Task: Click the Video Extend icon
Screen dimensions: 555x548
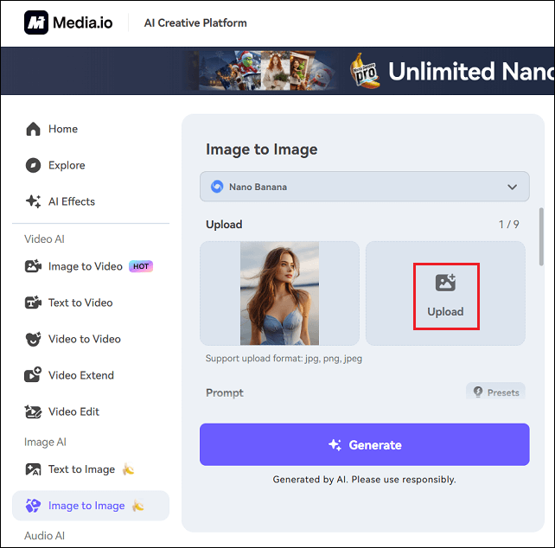Action: [x=33, y=375]
